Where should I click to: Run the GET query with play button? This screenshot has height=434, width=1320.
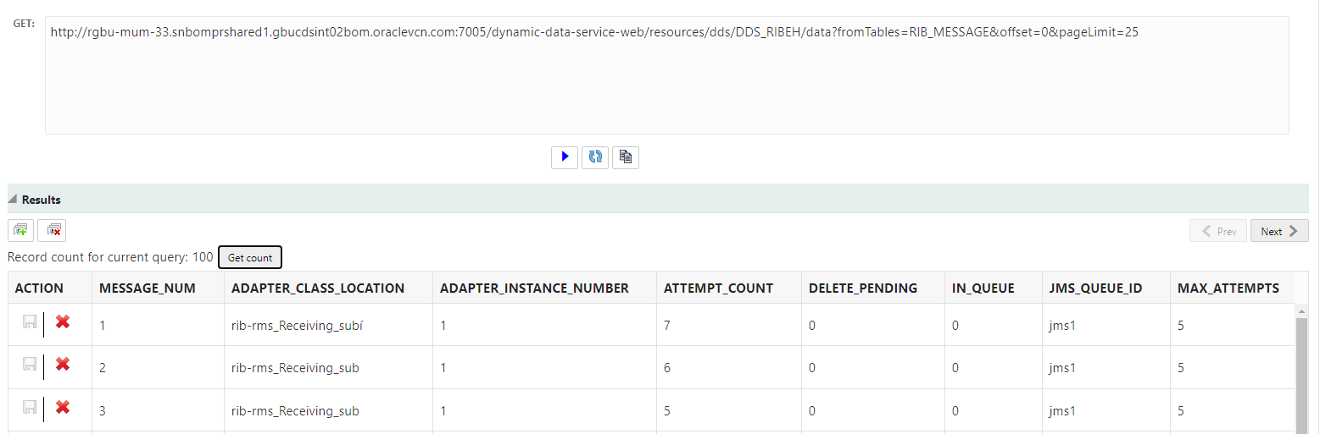click(x=564, y=157)
